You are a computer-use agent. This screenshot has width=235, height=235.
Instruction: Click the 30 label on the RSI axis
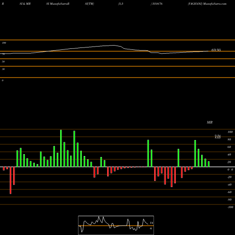tap(3, 69)
